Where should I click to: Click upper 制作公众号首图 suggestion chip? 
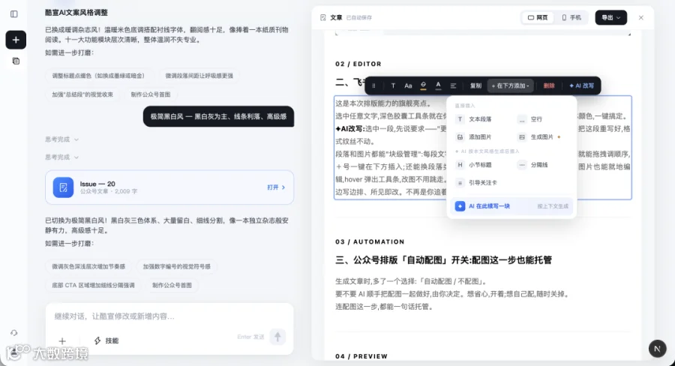tap(151, 94)
